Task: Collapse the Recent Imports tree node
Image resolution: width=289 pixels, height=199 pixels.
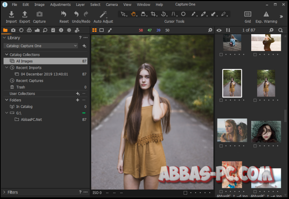Action: tap(7, 68)
